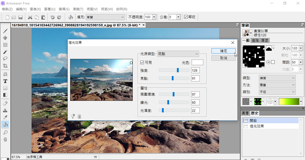Select the Eraser tool

[x=5, y=103]
